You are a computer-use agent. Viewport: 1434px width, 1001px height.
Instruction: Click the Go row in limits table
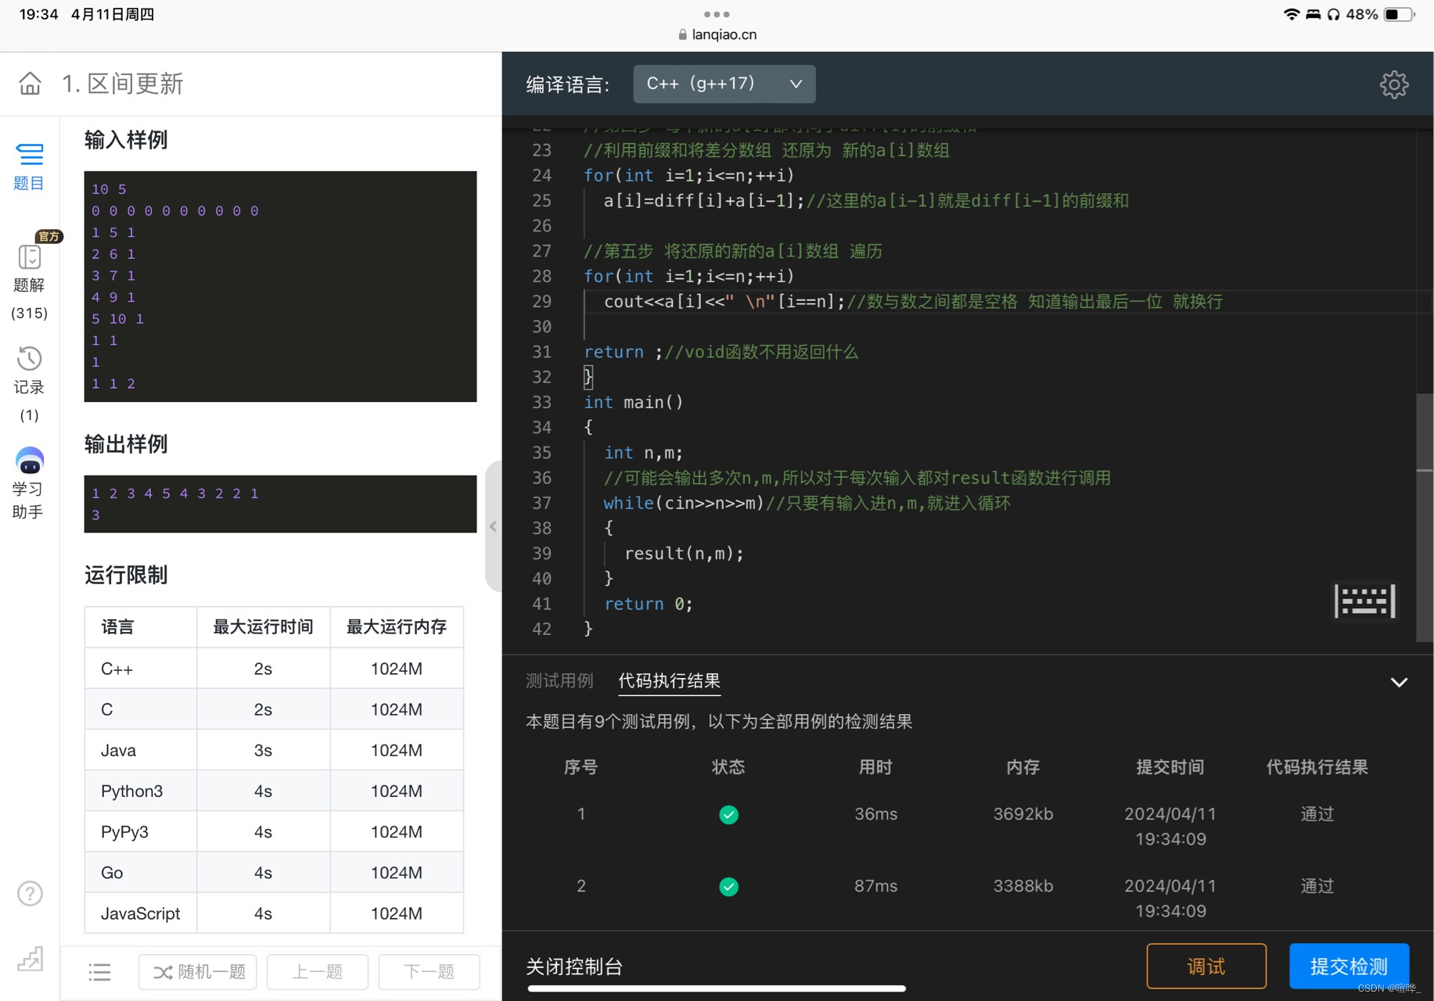(x=274, y=872)
